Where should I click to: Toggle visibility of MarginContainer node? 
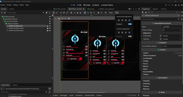coord(50,19)
